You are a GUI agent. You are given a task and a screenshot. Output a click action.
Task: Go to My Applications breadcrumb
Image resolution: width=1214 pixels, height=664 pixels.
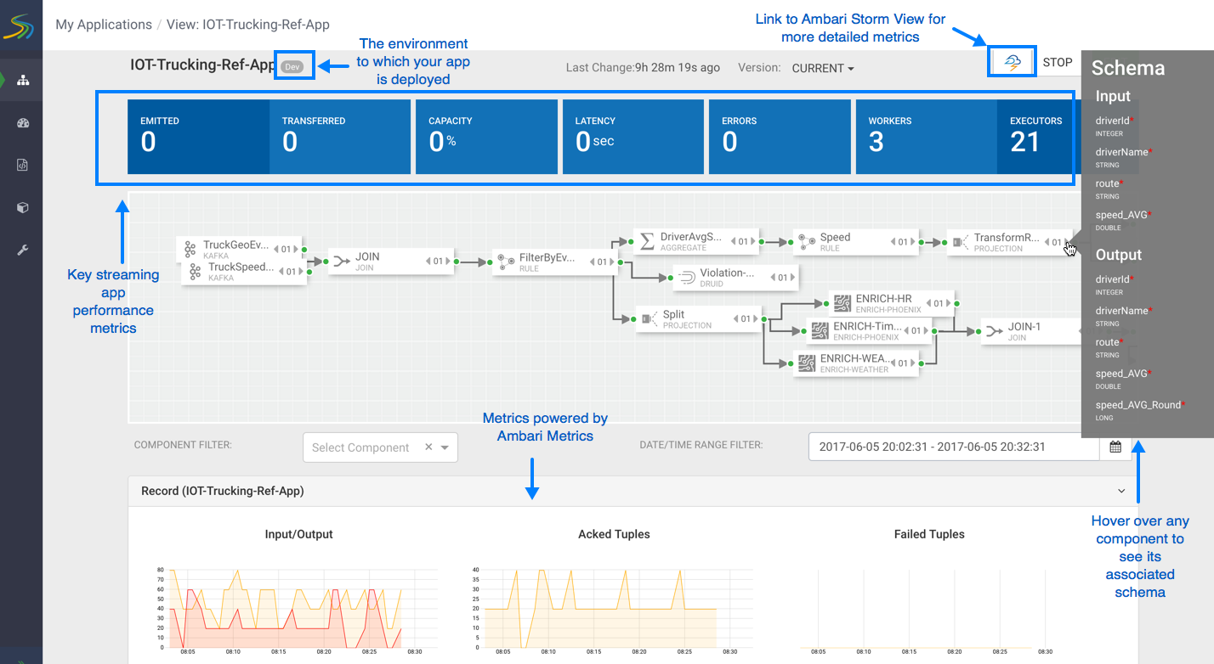pyautogui.click(x=103, y=25)
